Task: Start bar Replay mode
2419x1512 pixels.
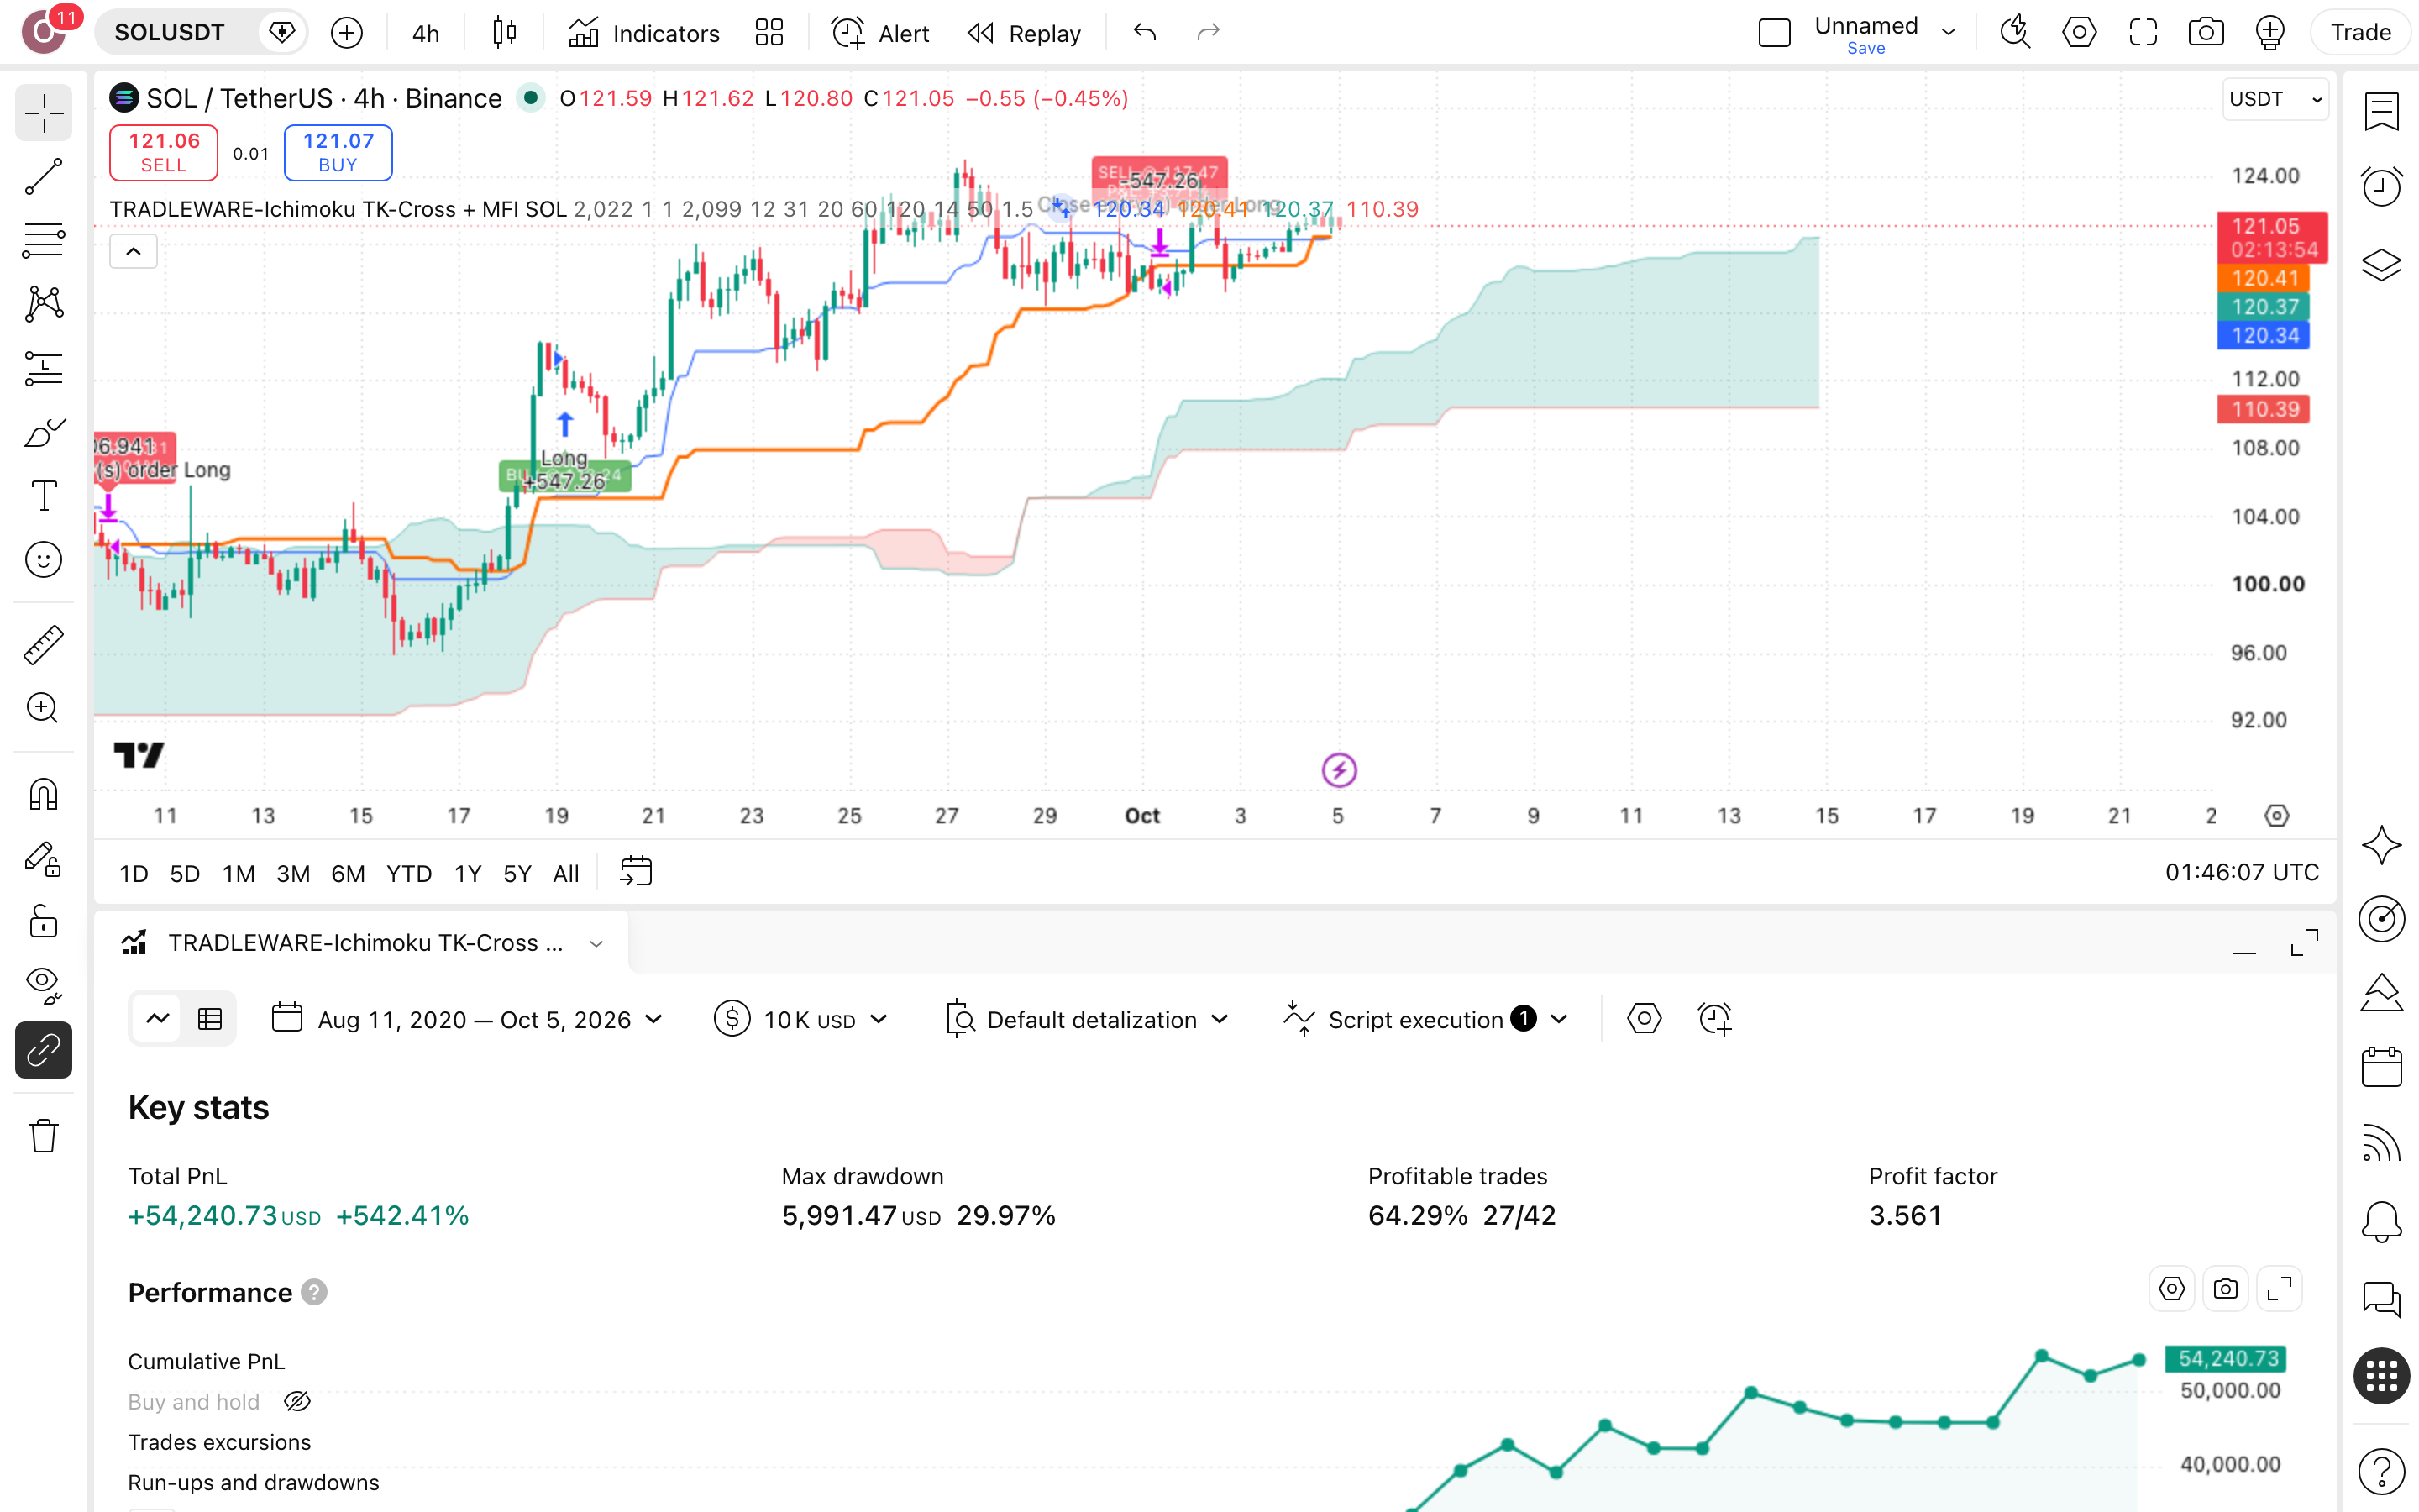Action: (1025, 33)
